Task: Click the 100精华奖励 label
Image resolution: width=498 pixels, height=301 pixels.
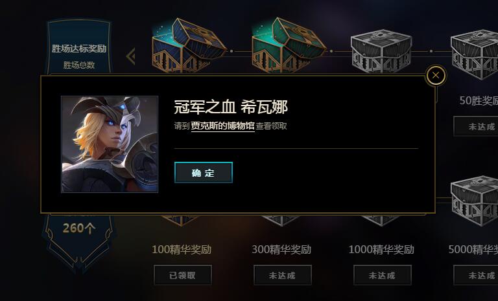Action: tap(182, 249)
